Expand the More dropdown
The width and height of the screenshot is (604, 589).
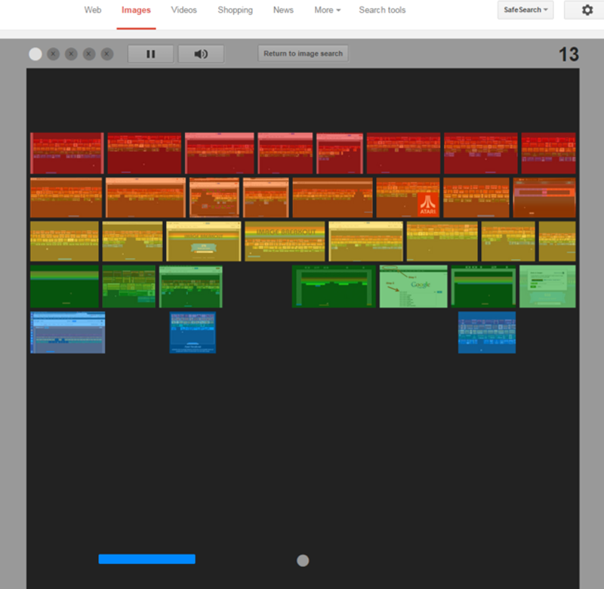point(328,10)
